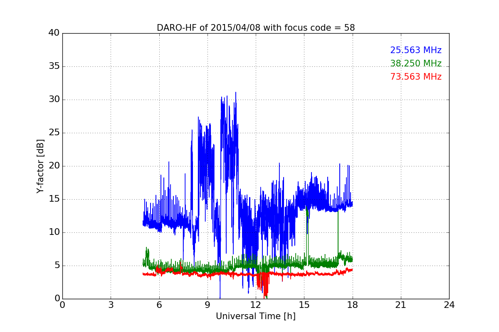
Task: Click the y-axis tick label 40
Action: [54, 33]
